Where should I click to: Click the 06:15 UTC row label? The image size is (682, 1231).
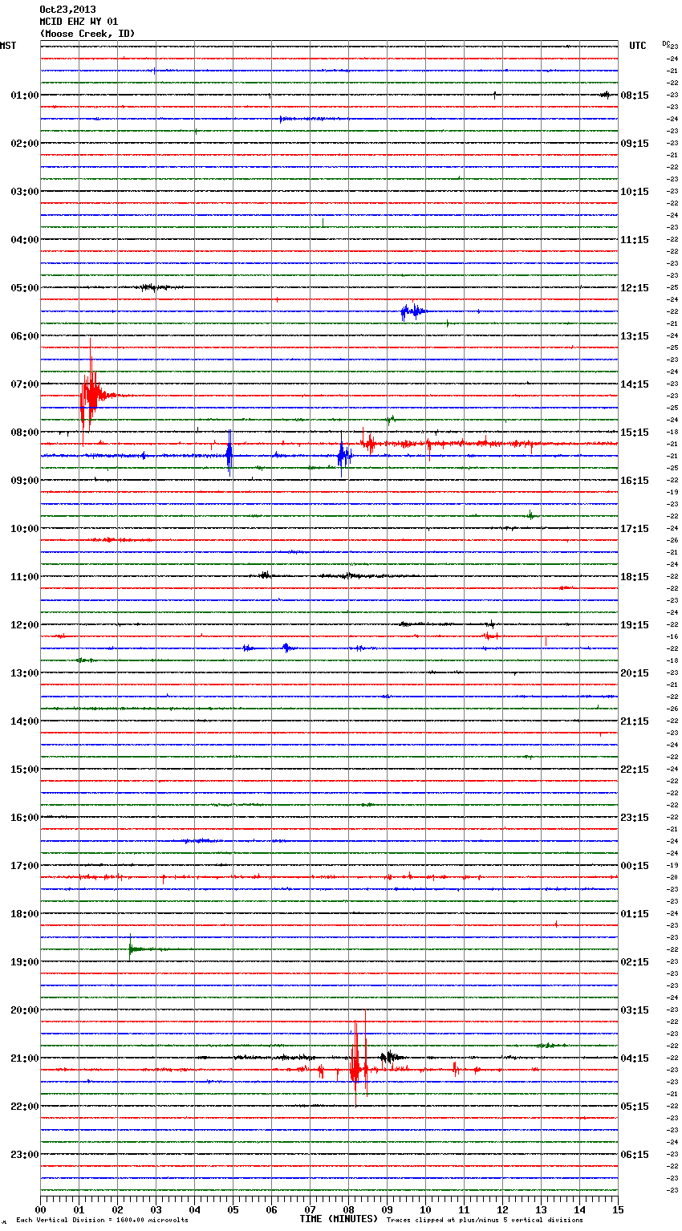(x=635, y=1155)
